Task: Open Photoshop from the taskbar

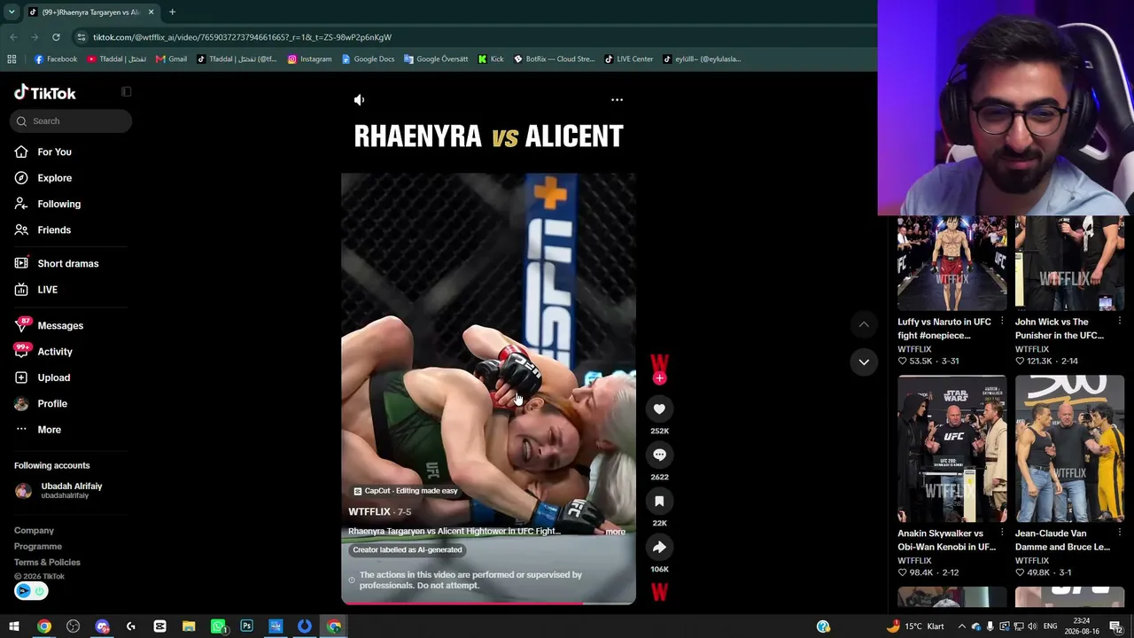Action: point(246,626)
